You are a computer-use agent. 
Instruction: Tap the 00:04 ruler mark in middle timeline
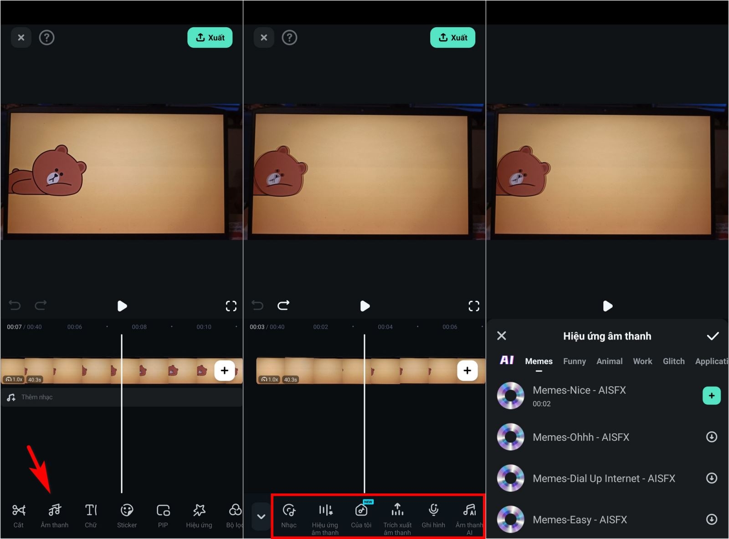[x=385, y=327]
